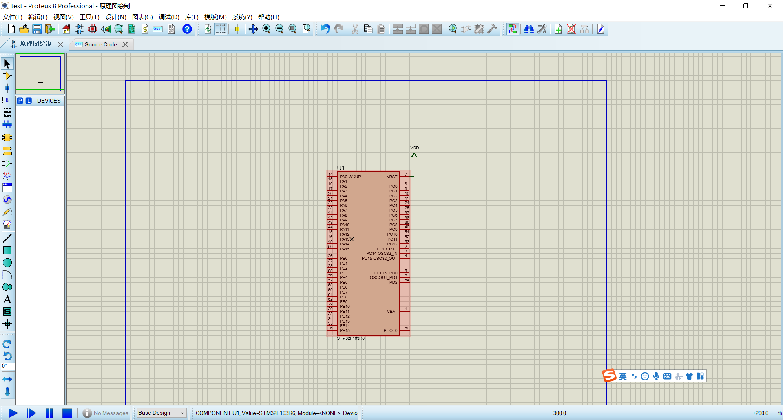Click the DEVICES selector header
The width and height of the screenshot is (783, 420).
click(49, 101)
